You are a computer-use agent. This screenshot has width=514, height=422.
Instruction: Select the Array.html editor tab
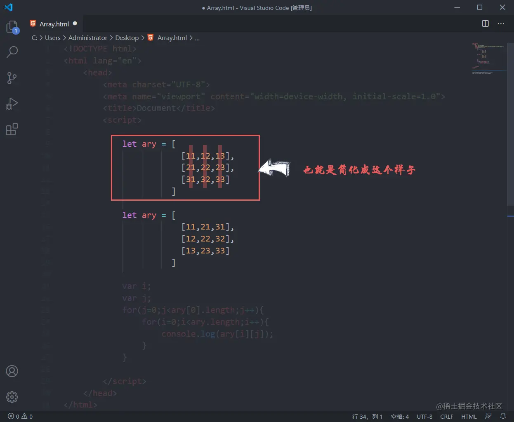(x=54, y=24)
